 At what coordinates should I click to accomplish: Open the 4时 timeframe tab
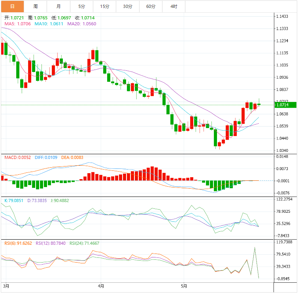tap(174, 6)
